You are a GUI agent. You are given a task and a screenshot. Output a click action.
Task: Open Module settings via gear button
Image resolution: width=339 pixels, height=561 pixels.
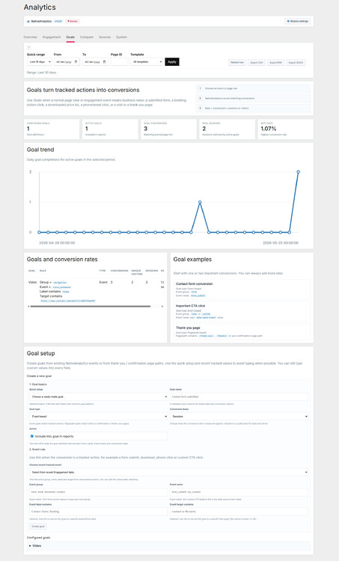pos(298,22)
